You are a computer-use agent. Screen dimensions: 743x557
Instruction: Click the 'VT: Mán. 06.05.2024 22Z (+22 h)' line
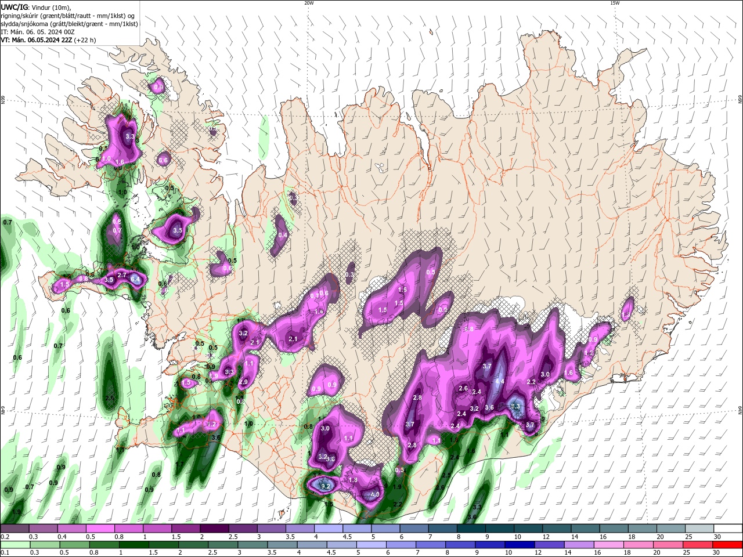point(48,40)
